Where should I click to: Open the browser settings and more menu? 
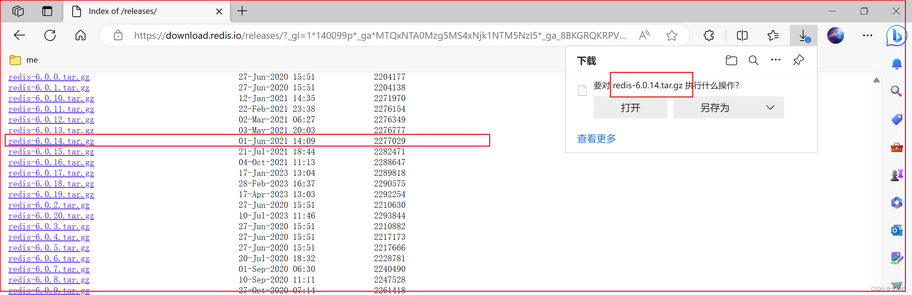[x=867, y=35]
